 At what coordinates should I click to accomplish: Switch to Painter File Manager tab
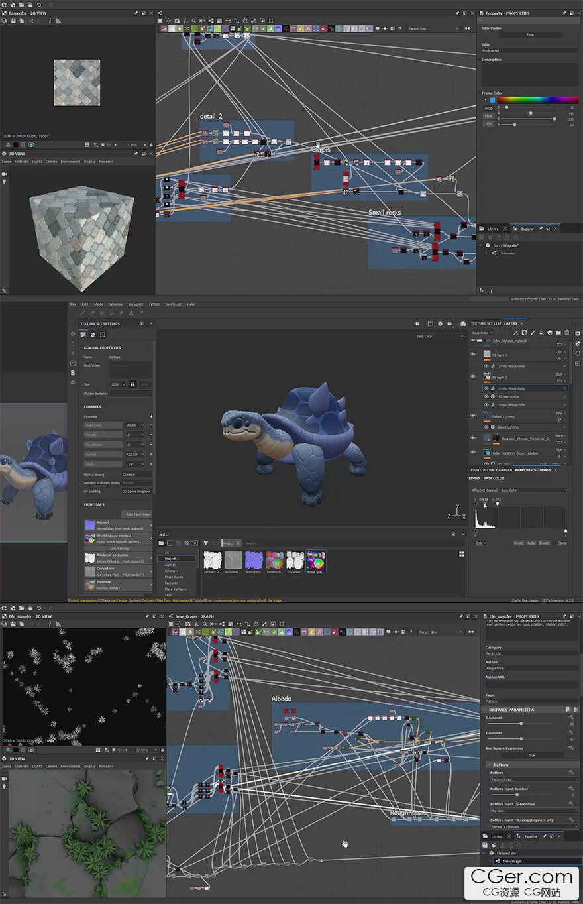point(490,470)
